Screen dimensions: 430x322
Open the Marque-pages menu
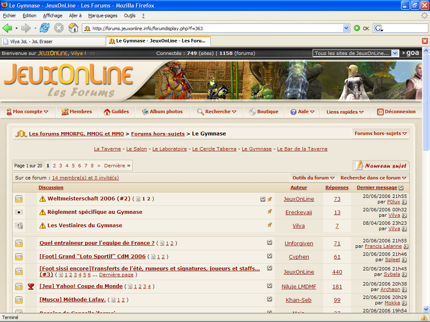coord(103,16)
